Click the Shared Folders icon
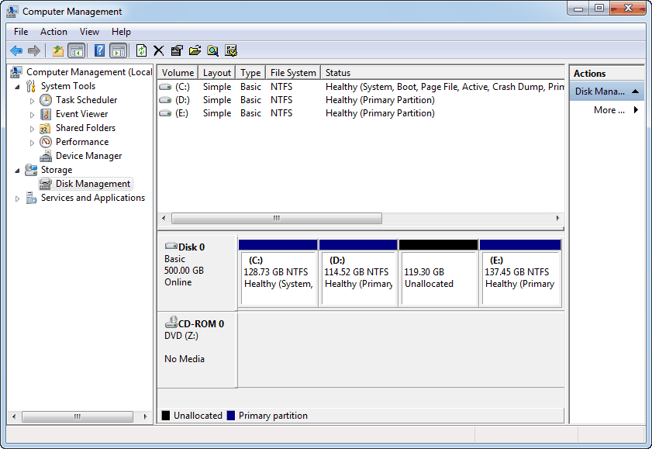The image size is (652, 449). tap(45, 128)
